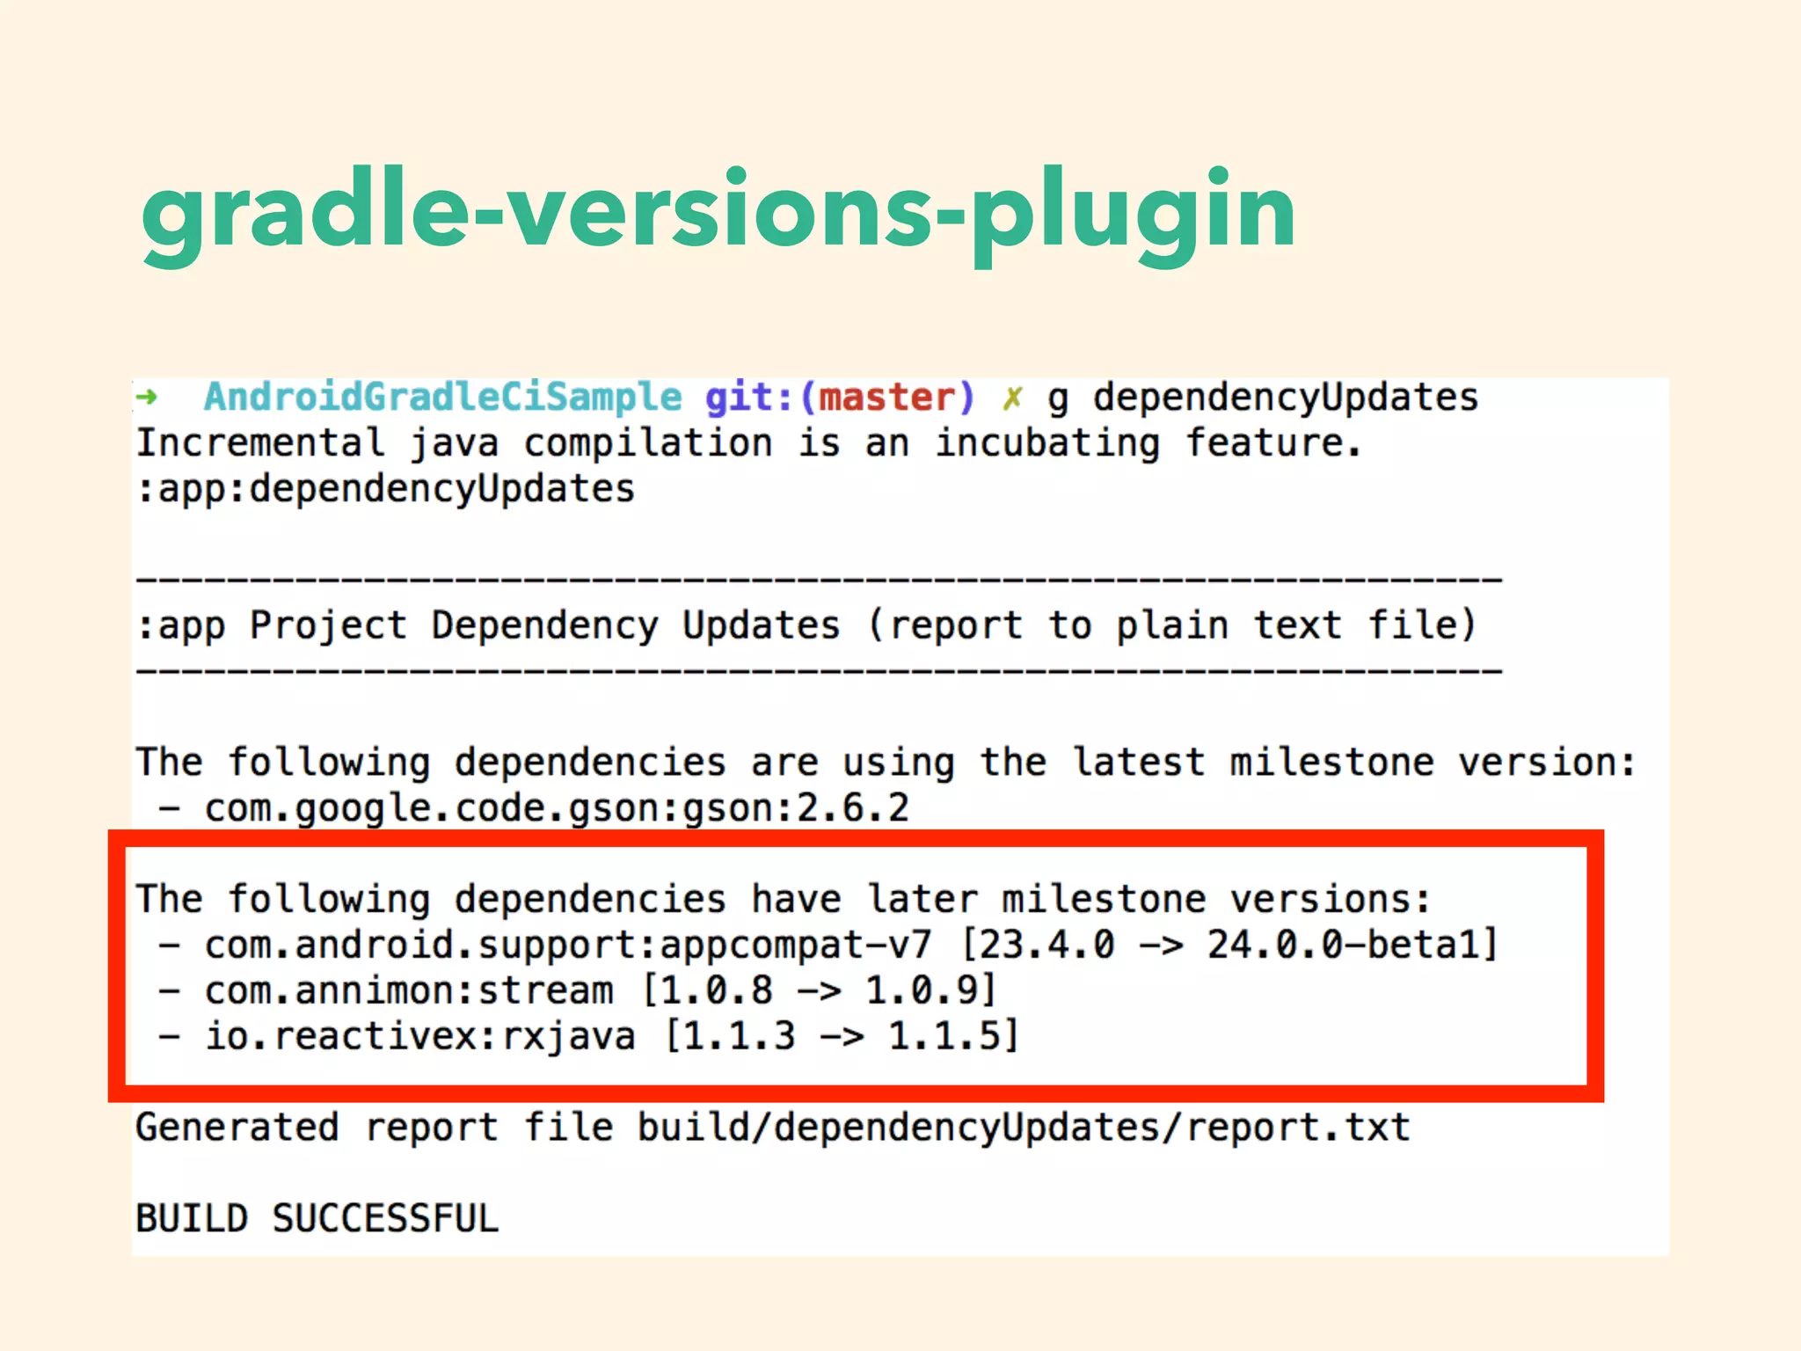Click the green prompt arrow icon
The image size is (1801, 1351).
click(x=147, y=398)
